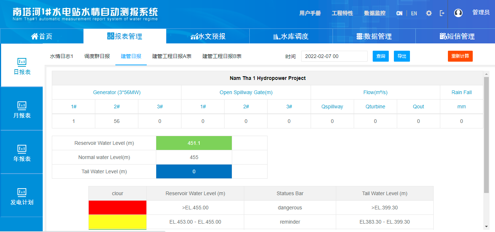
Task: Click the generator 2# value 56
Action: tap(117, 121)
